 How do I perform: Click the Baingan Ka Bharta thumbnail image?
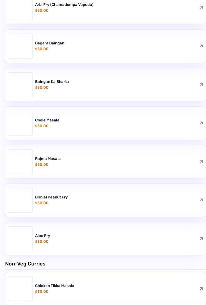coord(20,85)
